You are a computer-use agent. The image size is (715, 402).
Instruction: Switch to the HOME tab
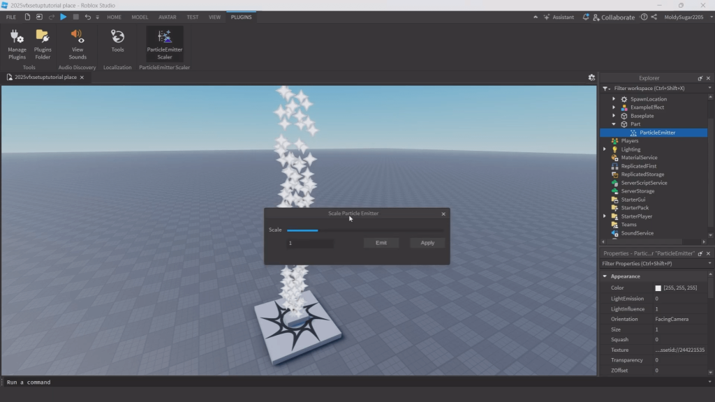(114, 17)
